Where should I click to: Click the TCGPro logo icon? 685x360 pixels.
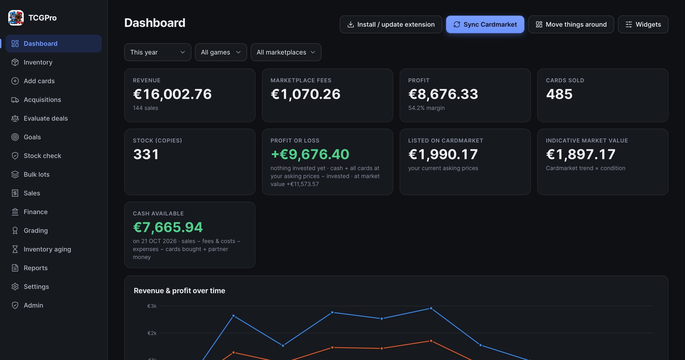pyautogui.click(x=16, y=17)
